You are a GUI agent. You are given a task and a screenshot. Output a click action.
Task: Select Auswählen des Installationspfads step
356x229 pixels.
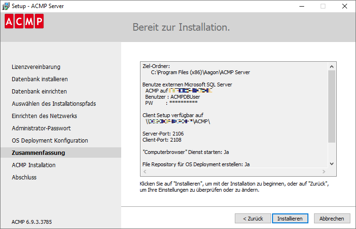click(54, 104)
